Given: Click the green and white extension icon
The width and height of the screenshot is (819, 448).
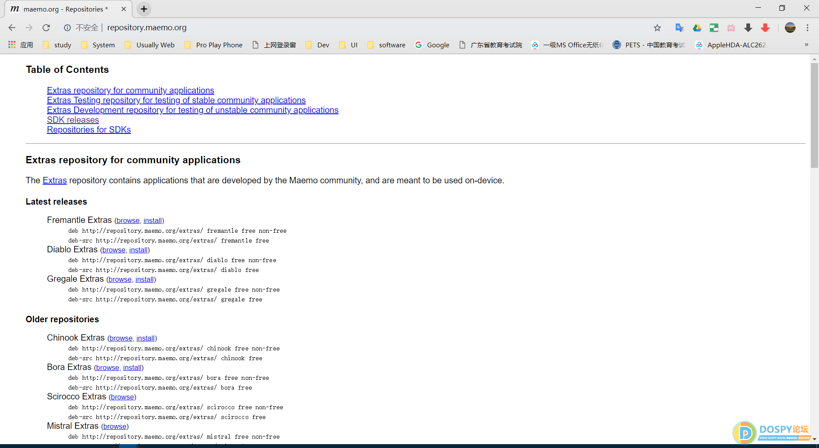Looking at the screenshot, I should click(714, 28).
